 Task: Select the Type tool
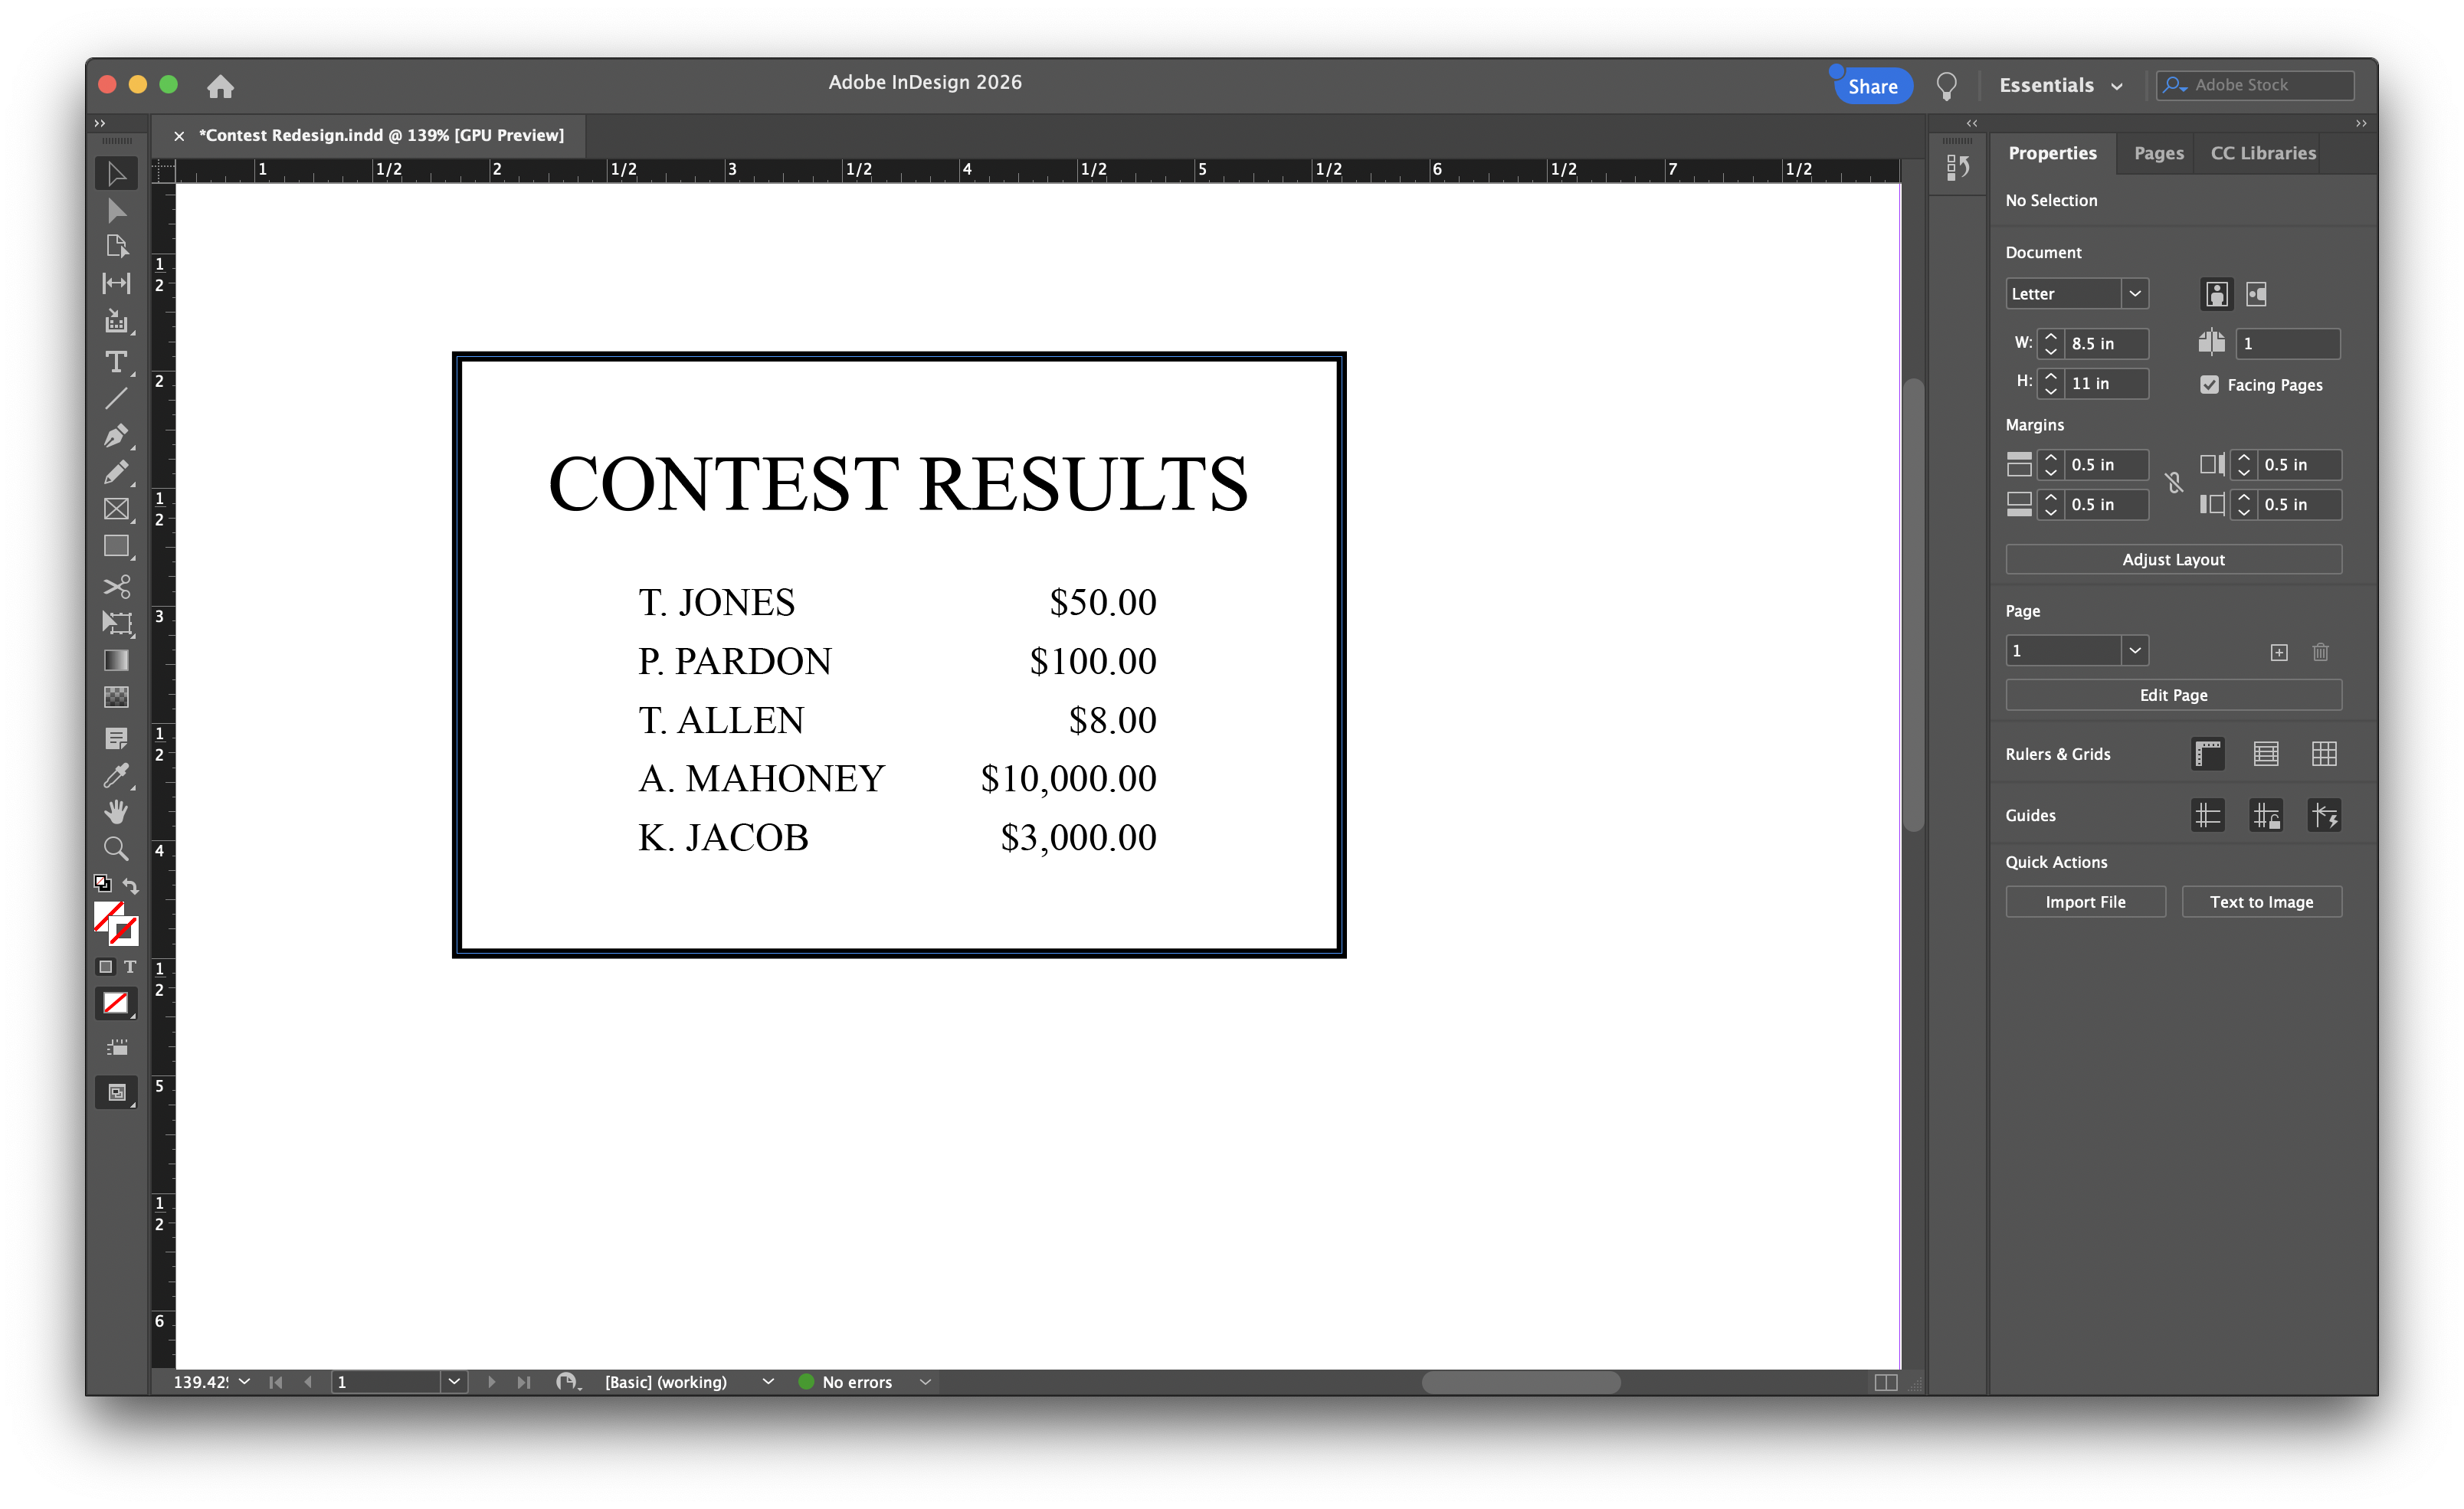(x=116, y=361)
